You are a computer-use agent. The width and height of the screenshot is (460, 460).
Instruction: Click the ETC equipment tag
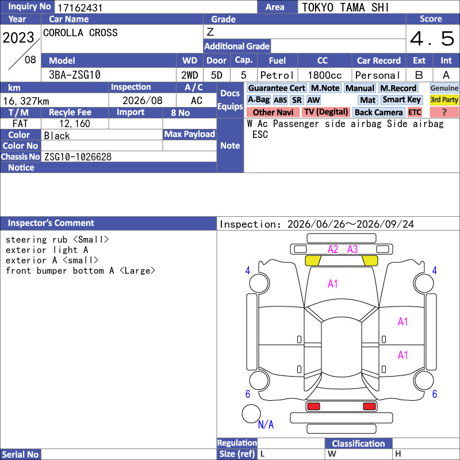415,112
